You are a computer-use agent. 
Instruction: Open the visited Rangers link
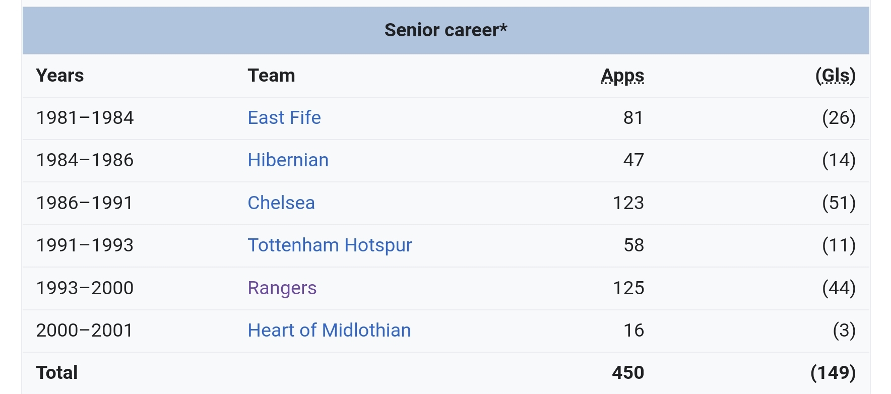282,288
